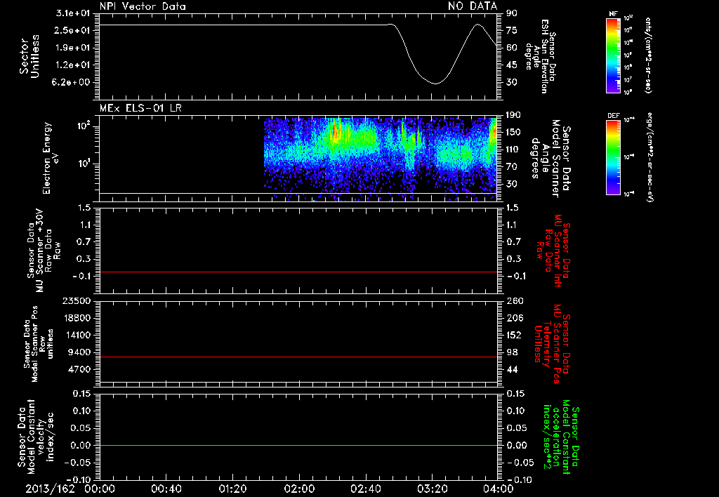
Task: Click the 3.1e+01 sector tick value
Action: pos(72,13)
